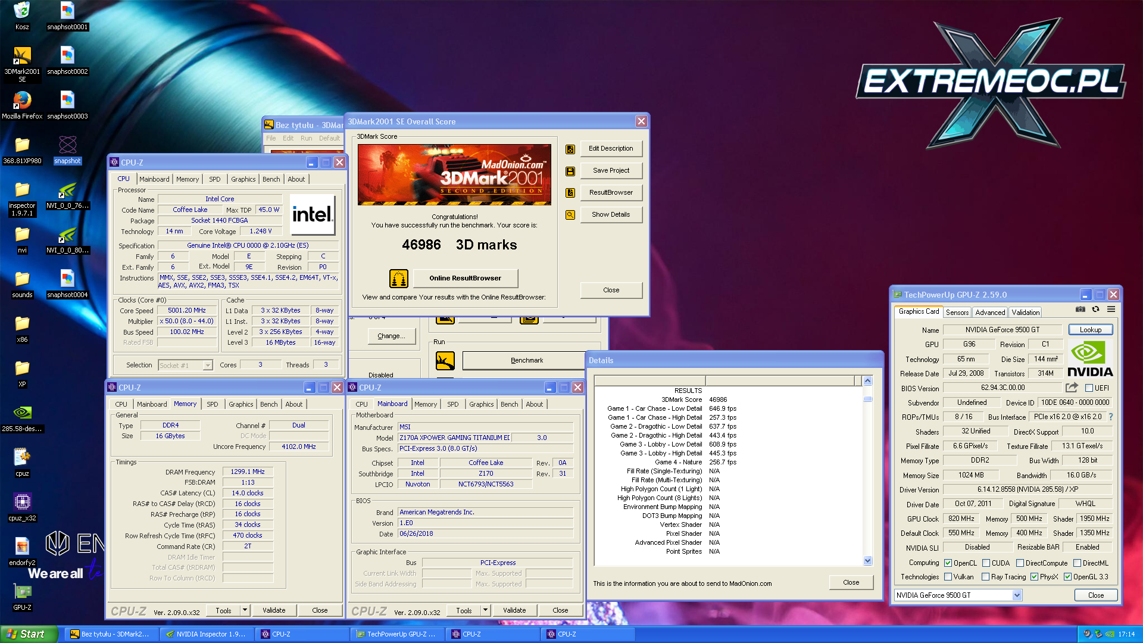Click the Online ResultBrowser button
This screenshot has height=643, width=1143.
pyautogui.click(x=465, y=278)
